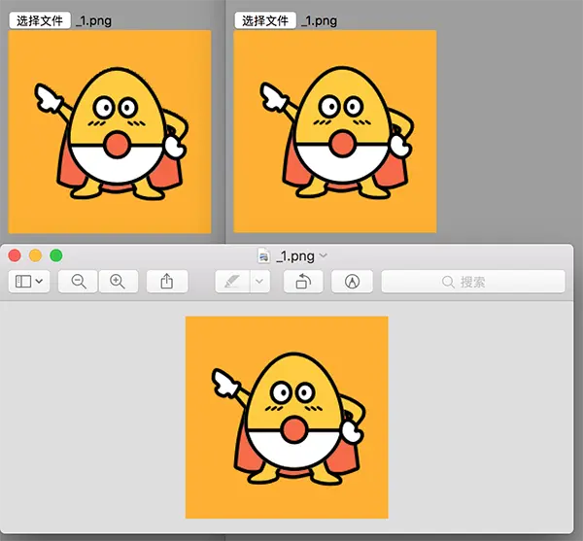Open the Share button in Preview toolbar

[167, 282]
